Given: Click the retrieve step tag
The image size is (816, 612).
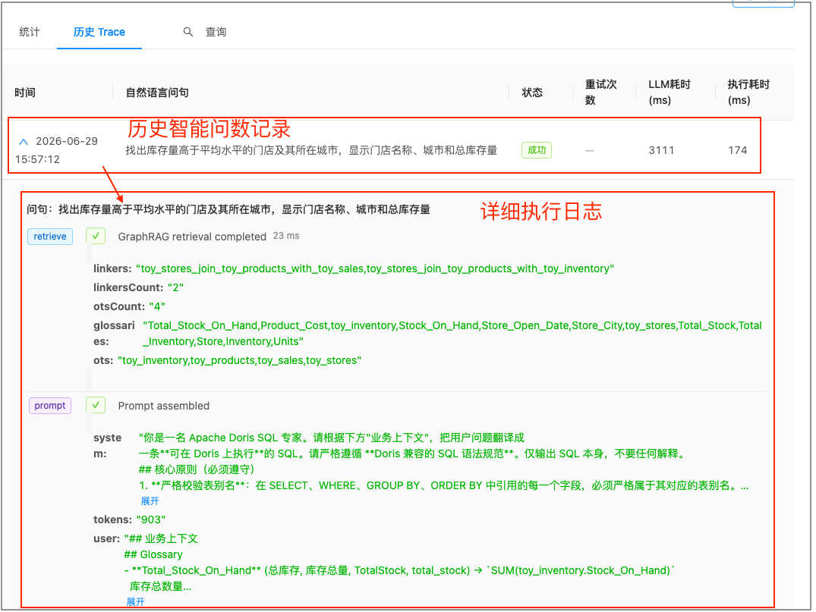Looking at the screenshot, I should point(50,237).
